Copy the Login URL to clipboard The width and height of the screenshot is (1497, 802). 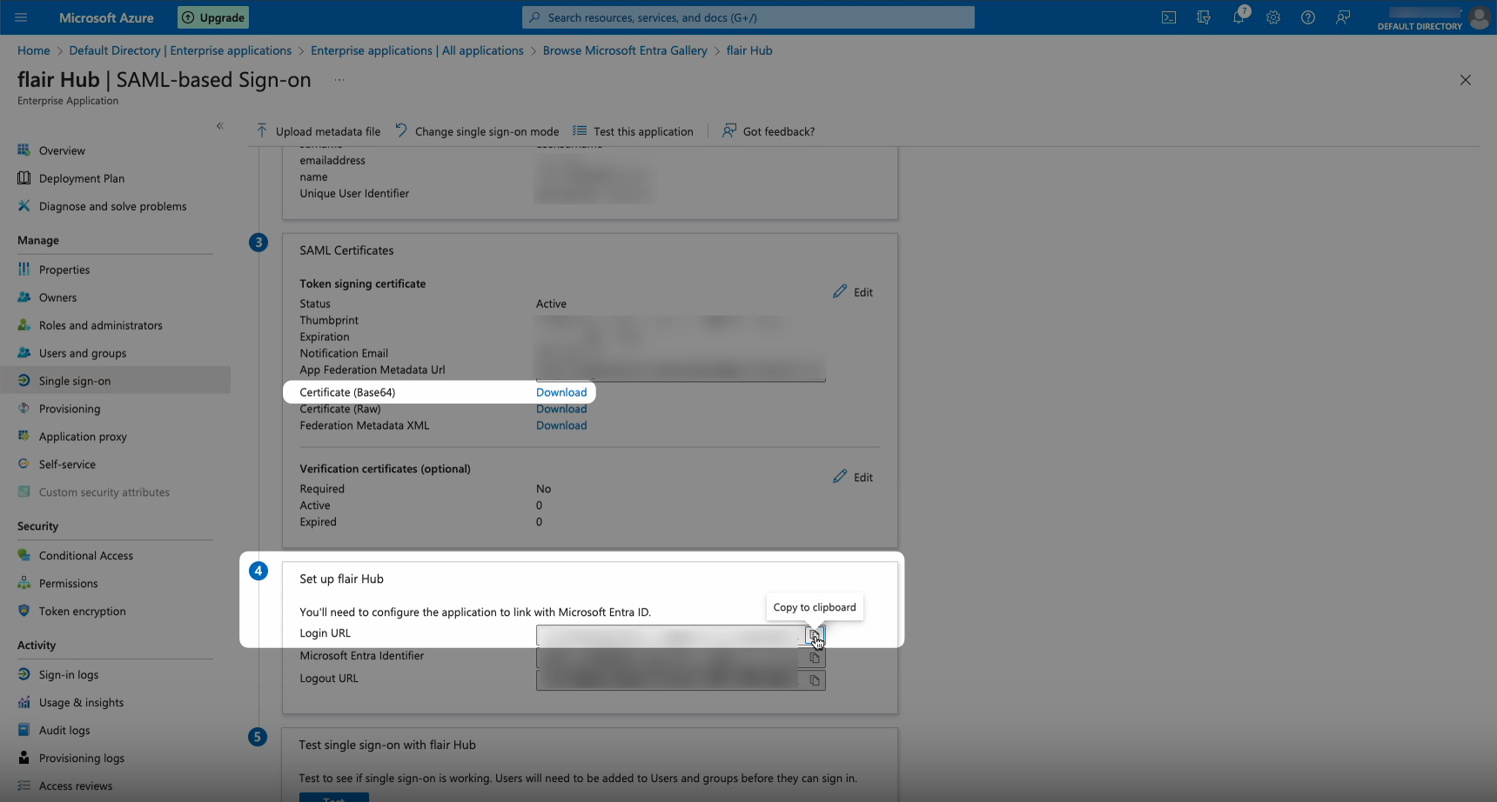point(815,635)
